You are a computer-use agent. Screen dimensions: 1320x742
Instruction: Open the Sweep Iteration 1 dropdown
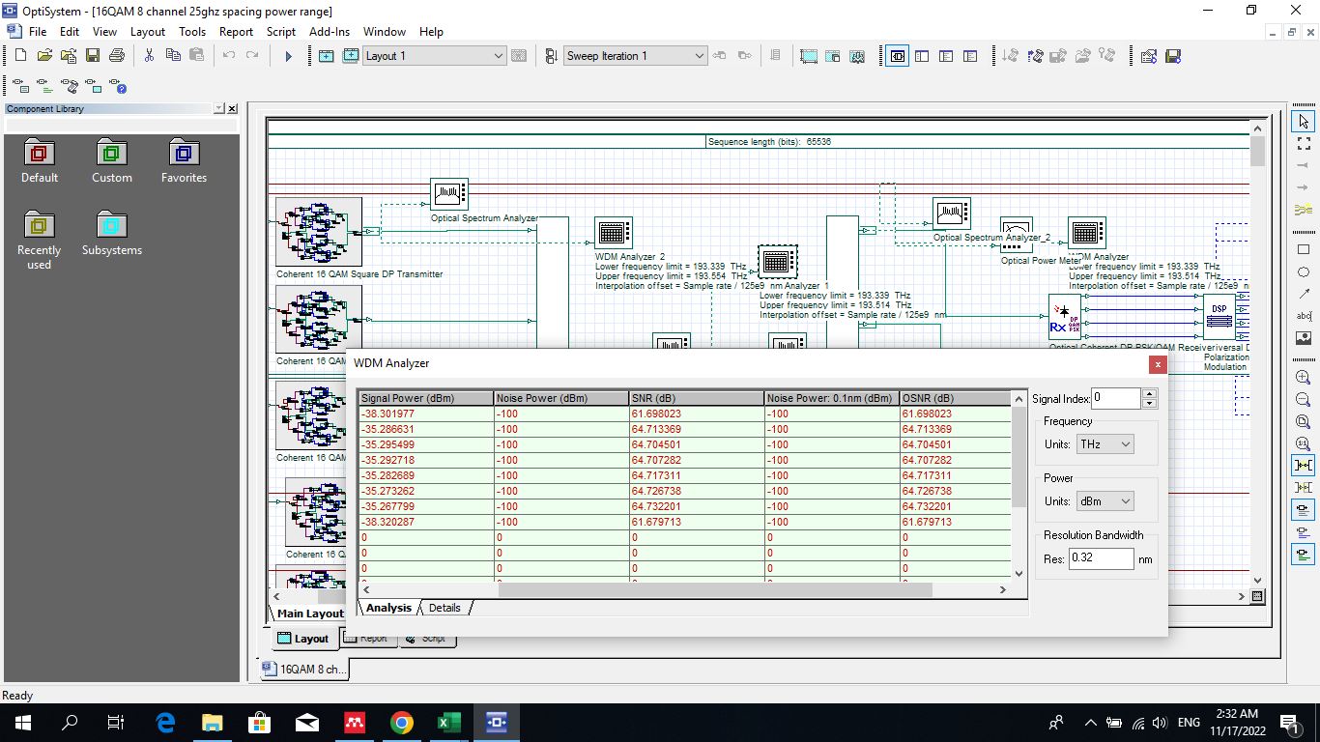tap(699, 56)
